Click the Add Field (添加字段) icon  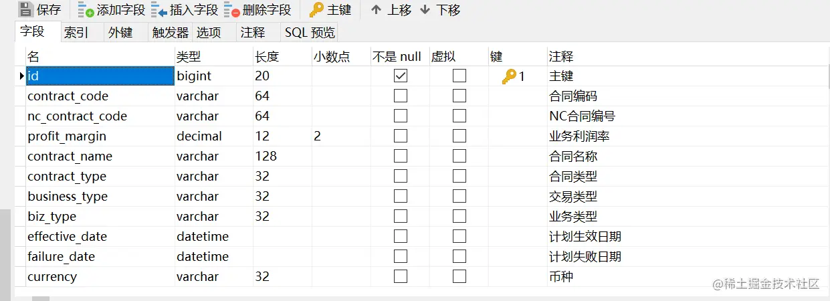(x=86, y=10)
